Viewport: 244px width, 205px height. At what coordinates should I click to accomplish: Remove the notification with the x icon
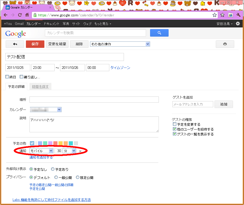click(80, 151)
